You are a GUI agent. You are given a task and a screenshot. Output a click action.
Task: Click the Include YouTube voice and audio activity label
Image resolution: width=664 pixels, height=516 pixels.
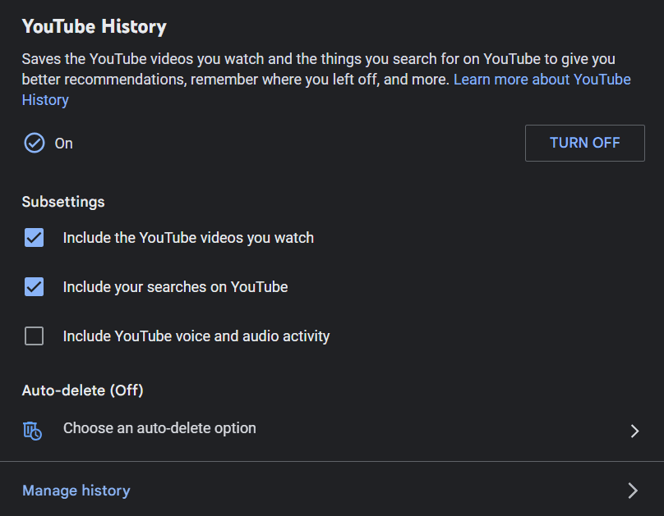[x=196, y=336]
